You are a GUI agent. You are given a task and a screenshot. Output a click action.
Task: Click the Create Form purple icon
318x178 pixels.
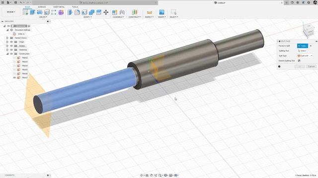point(61,12)
